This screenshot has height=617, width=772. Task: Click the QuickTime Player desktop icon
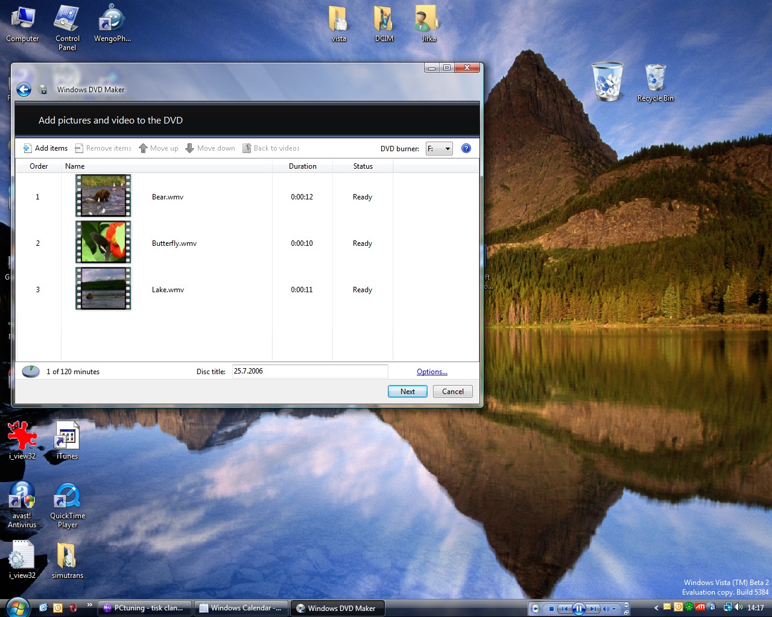point(68,505)
